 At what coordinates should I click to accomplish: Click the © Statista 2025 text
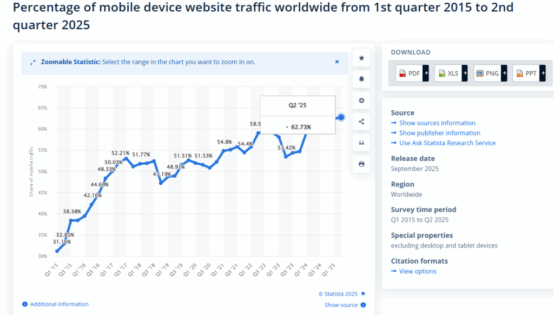point(338,294)
